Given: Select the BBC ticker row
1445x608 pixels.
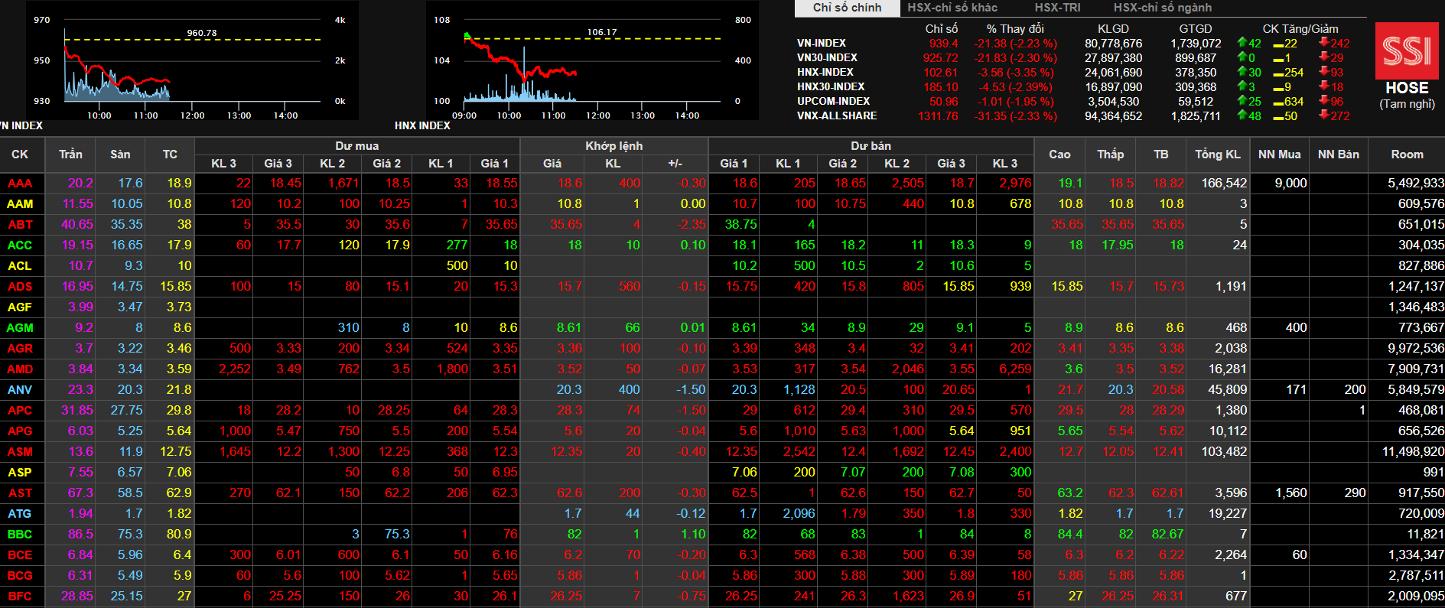Looking at the screenshot, I should [20, 535].
